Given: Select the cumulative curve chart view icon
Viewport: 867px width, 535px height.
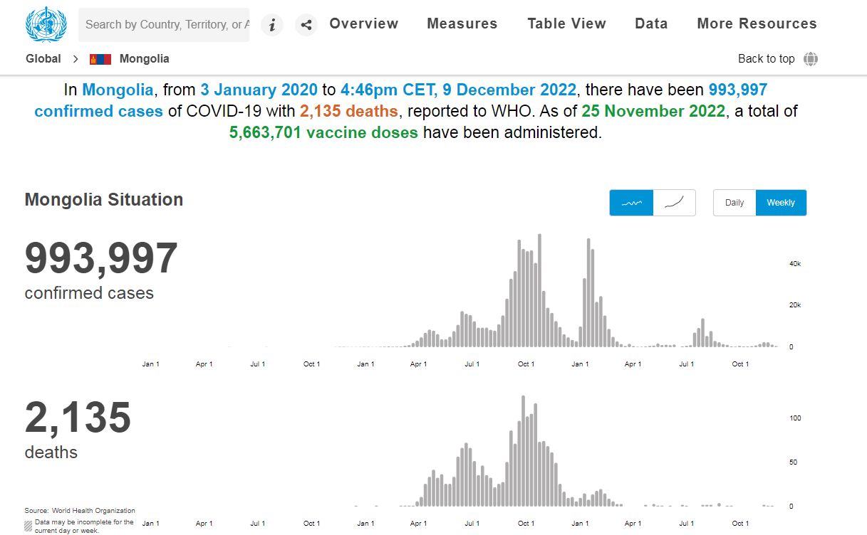Looking at the screenshot, I should [x=674, y=203].
